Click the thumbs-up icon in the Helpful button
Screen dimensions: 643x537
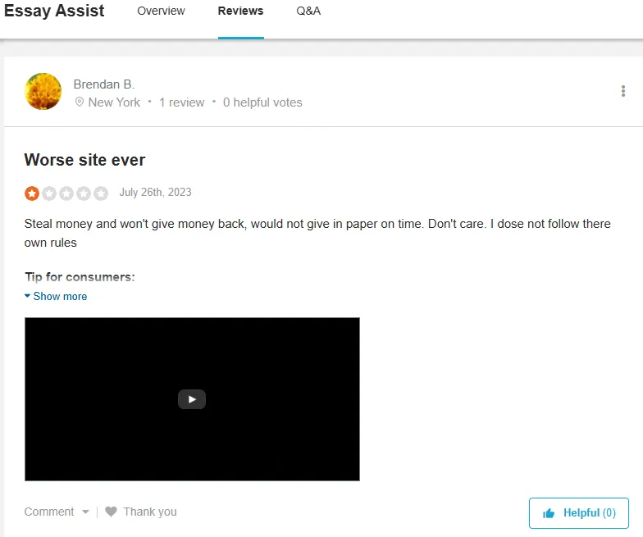[x=548, y=513]
